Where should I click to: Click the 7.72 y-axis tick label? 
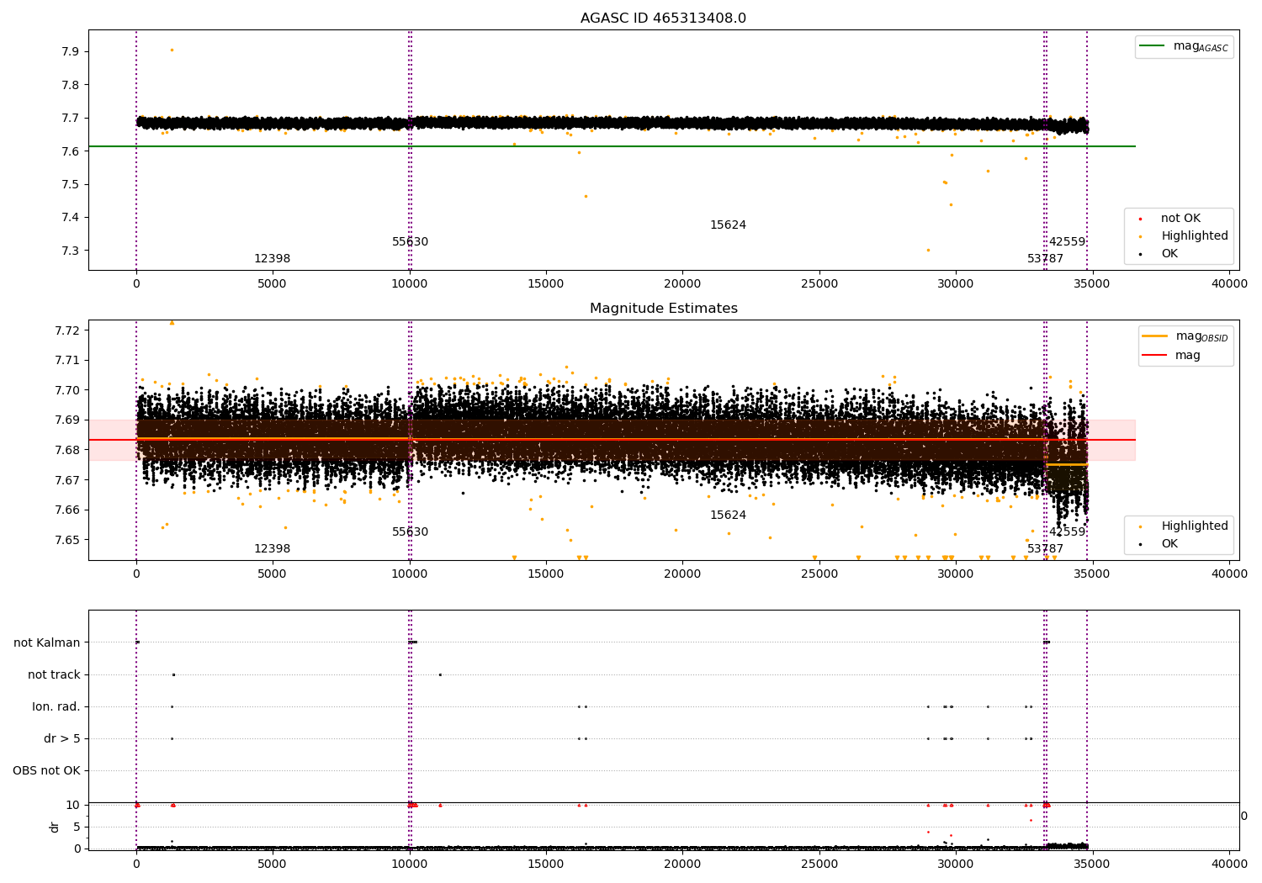(67, 330)
